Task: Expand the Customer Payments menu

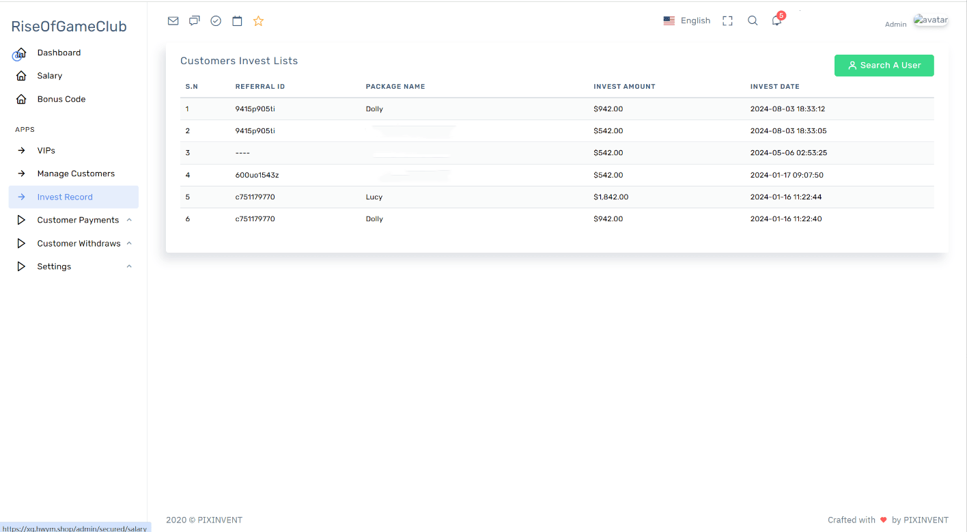Action: pyautogui.click(x=78, y=220)
